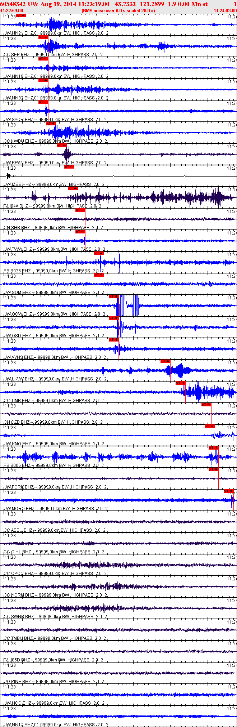Viewport: 237px width, 727px height.
Task: Select the red pick flag on UW.NN19 trace
Action: 43,59
